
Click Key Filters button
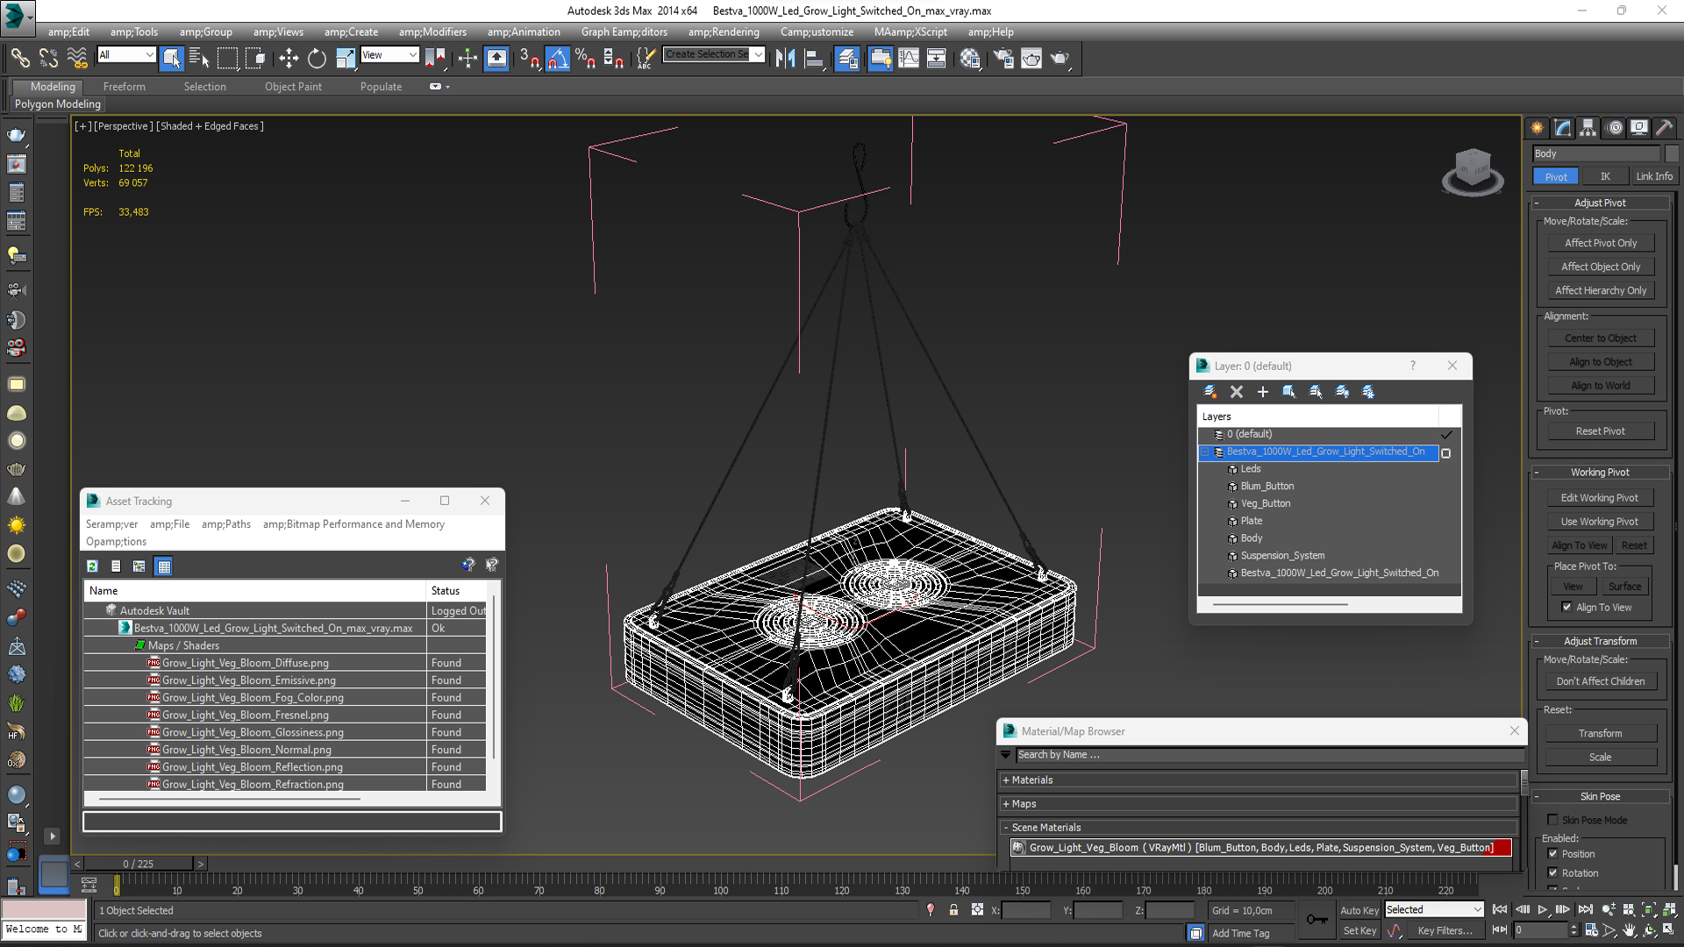click(x=1444, y=931)
